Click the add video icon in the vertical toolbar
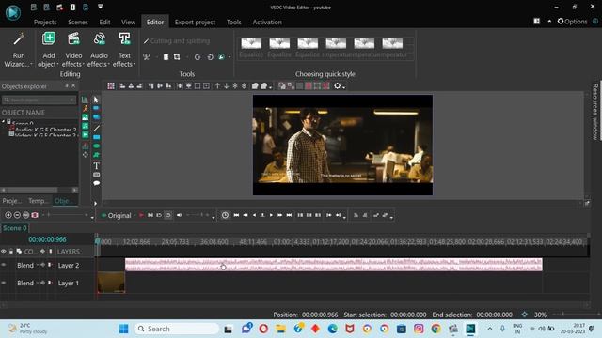Viewport: 602px width, 338px height. click(x=85, y=135)
